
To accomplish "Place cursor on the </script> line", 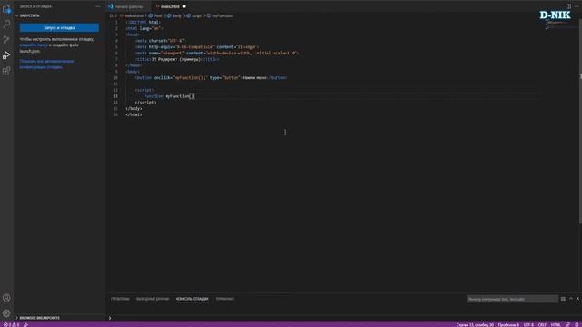I will click(x=145, y=103).
